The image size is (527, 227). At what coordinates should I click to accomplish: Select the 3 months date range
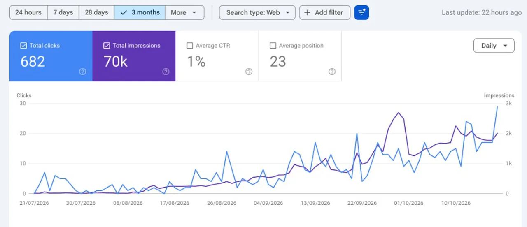click(140, 12)
